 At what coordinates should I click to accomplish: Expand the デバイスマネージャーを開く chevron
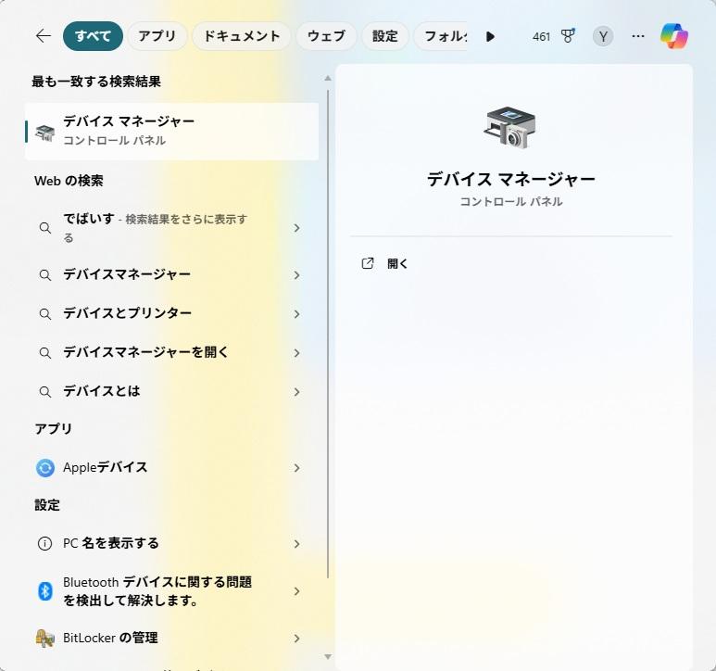point(296,352)
